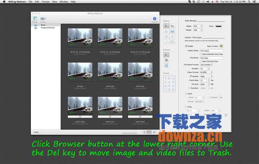259x164 pixels.
Task: Click the scrub bar under ww01.mjpg
Action: tap(80, 117)
